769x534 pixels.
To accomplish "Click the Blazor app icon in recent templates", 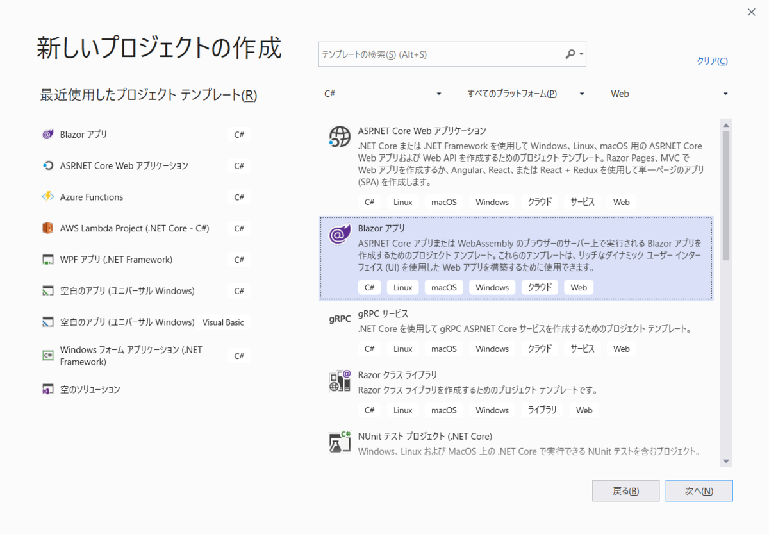I will click(x=47, y=135).
